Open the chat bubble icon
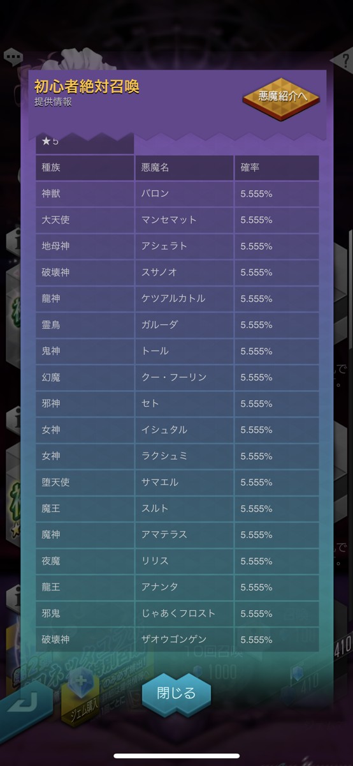Screen dimensions: 353x766 click(11, 57)
